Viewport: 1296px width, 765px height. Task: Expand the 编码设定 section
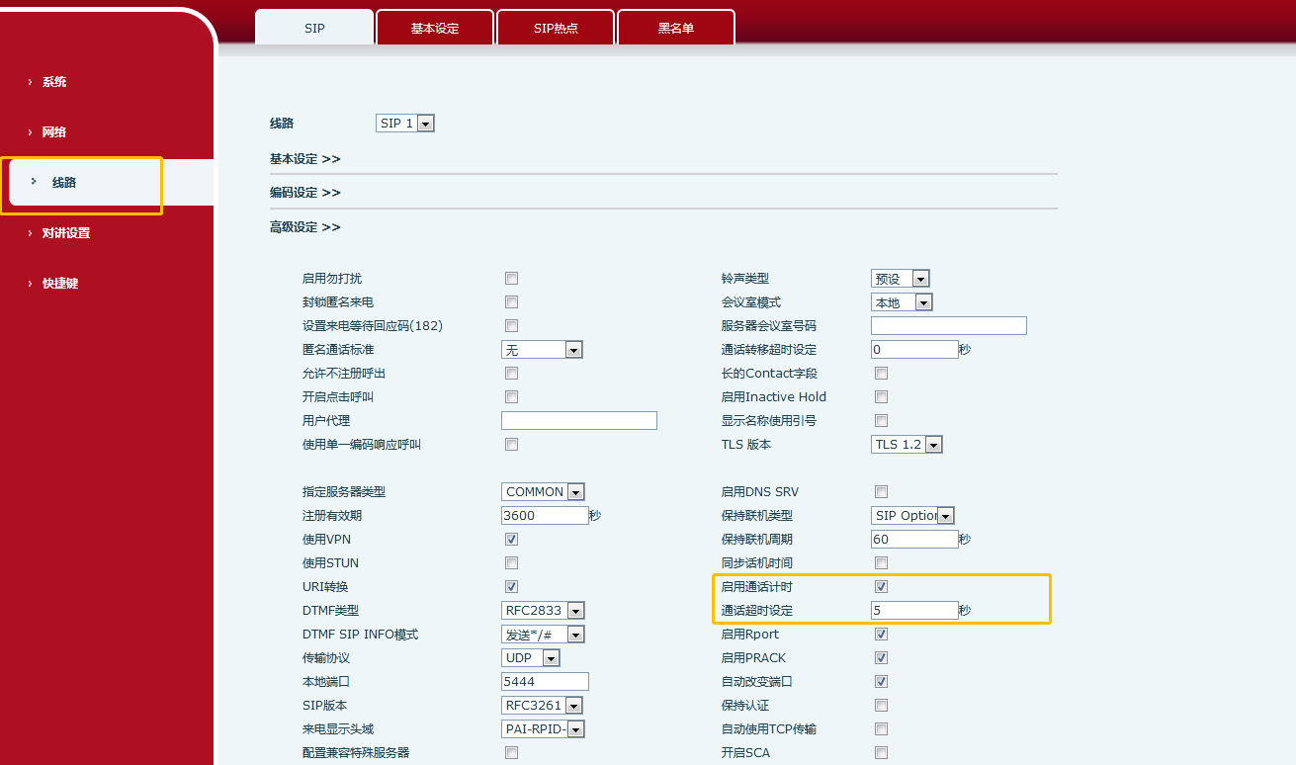305,193
